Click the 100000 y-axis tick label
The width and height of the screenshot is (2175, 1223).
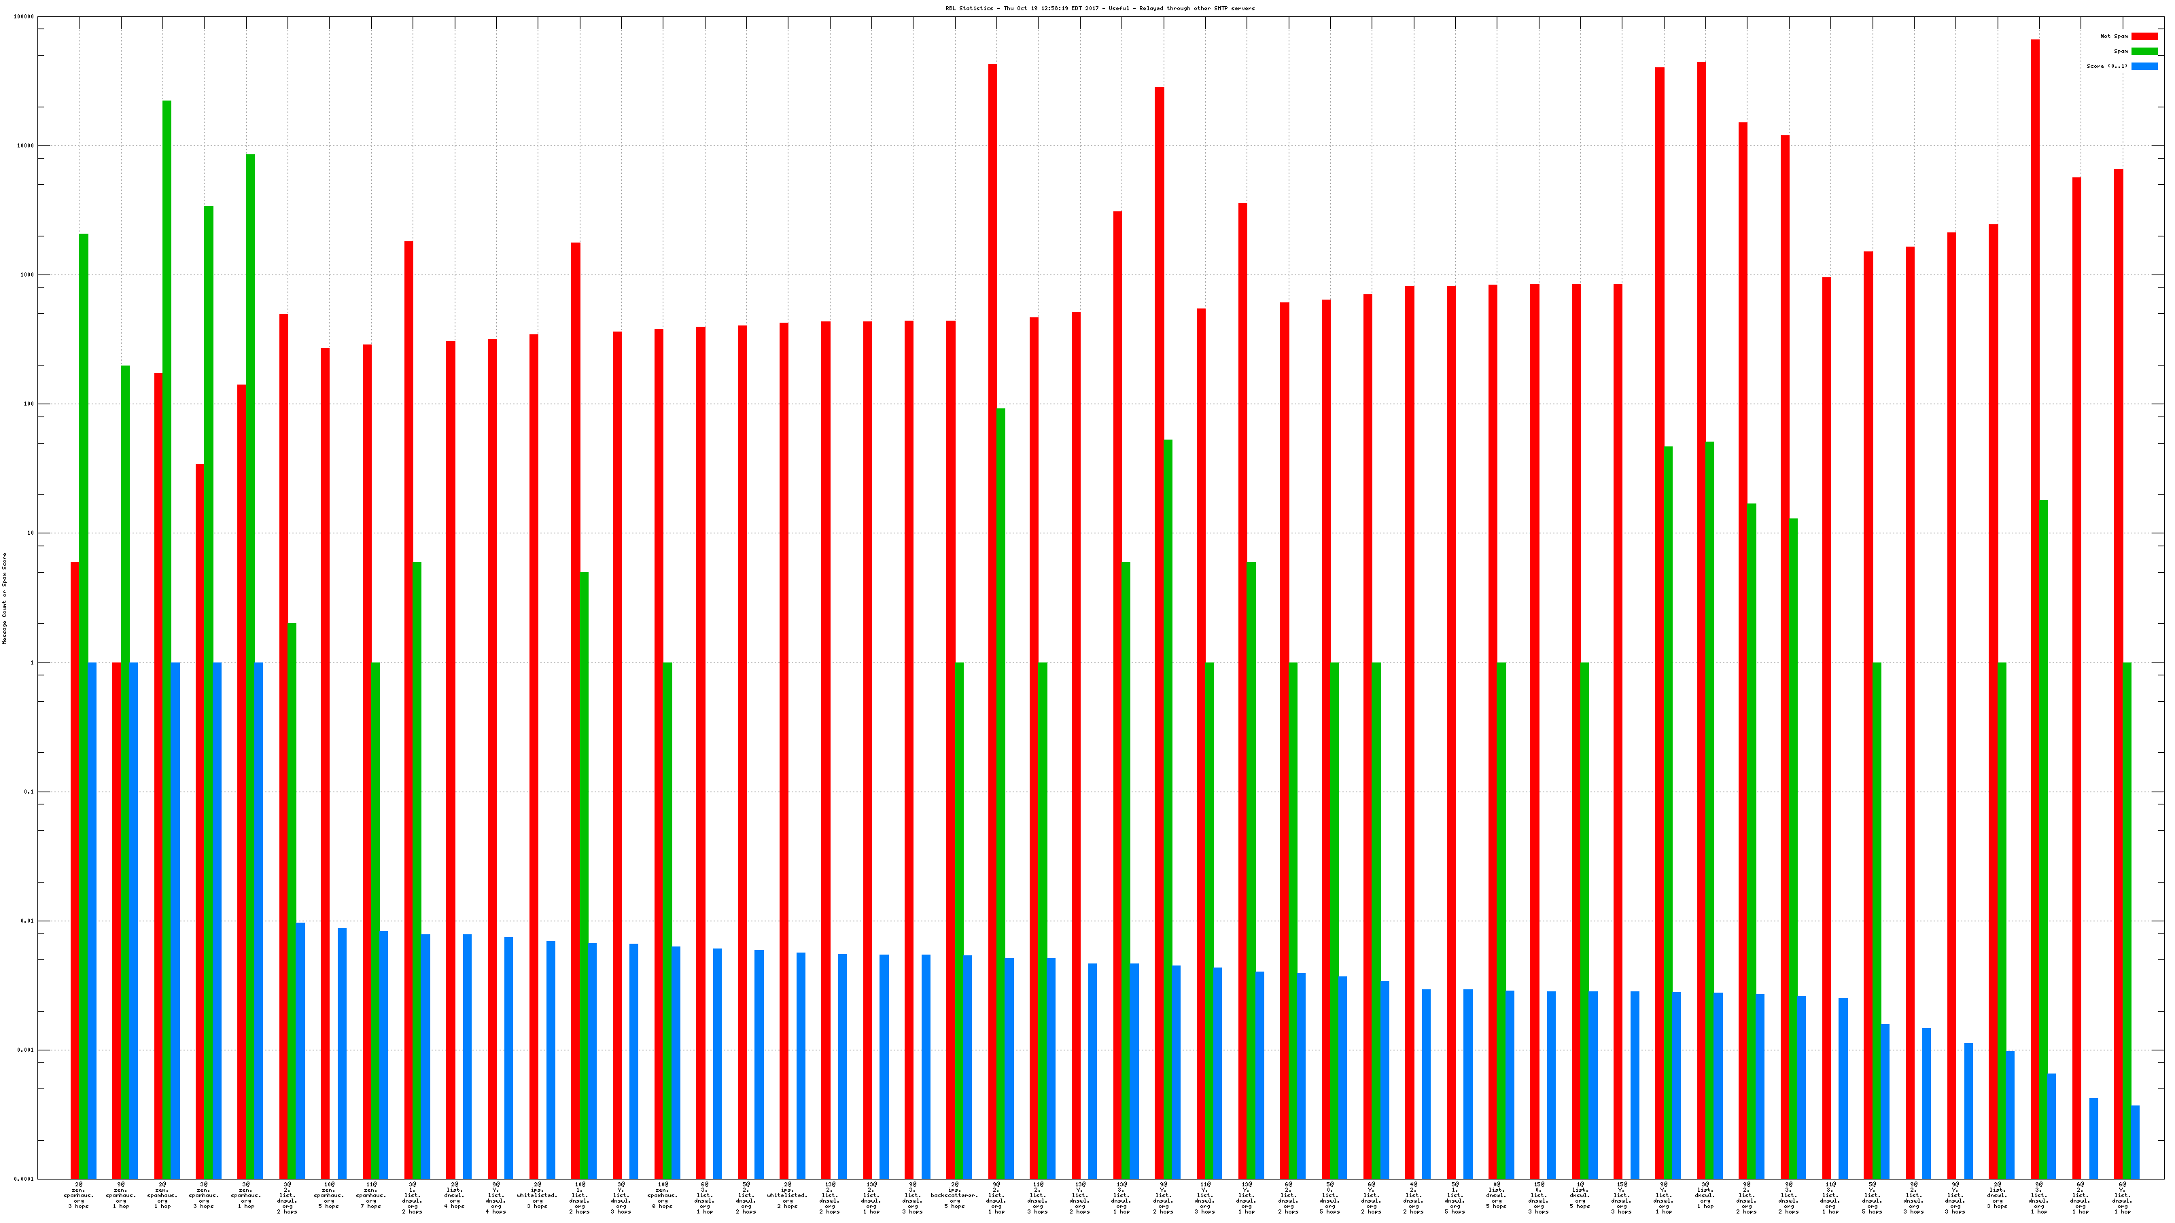click(x=24, y=17)
